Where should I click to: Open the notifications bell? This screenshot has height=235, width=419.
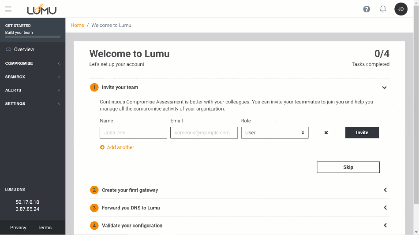pos(383,9)
